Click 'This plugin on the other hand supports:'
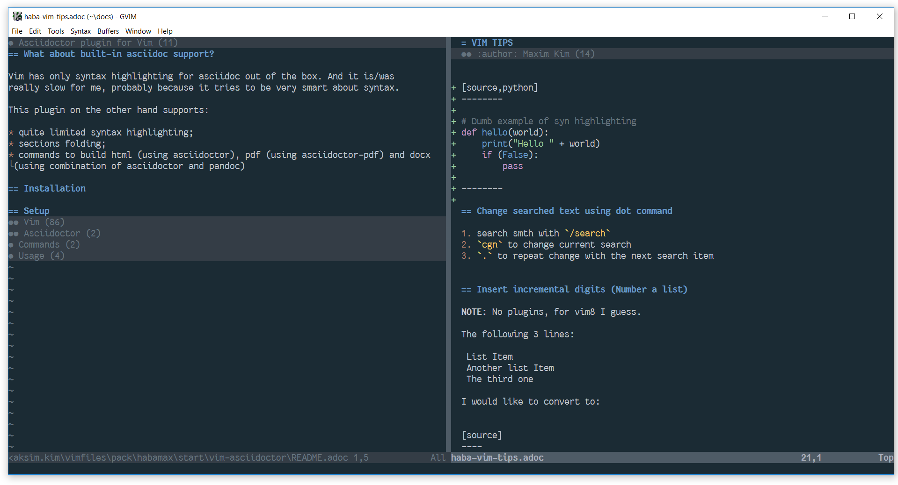898x485 pixels. tap(109, 110)
